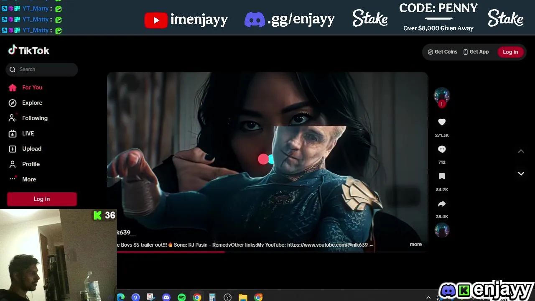This screenshot has height=301, width=535.
Task: Open Discord from the taskbar
Action: 166,297
